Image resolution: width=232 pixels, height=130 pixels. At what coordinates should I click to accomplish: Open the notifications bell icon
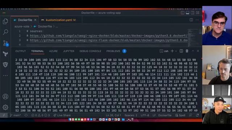[x=197, y=115]
